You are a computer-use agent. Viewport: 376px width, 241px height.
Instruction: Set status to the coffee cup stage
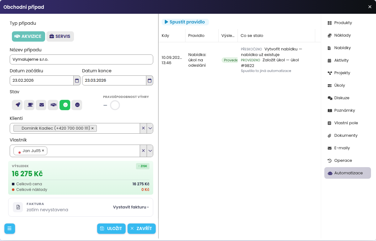coord(29,105)
